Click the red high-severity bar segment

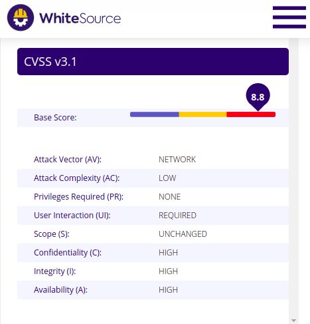coord(251,114)
